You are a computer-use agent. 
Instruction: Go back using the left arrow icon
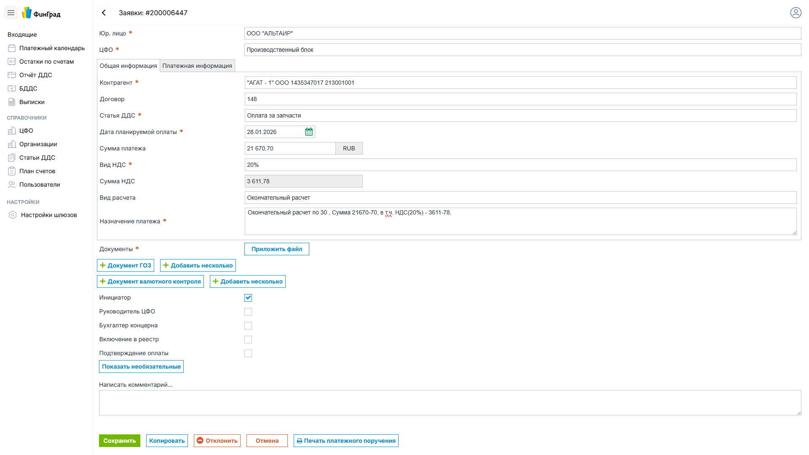tap(104, 13)
